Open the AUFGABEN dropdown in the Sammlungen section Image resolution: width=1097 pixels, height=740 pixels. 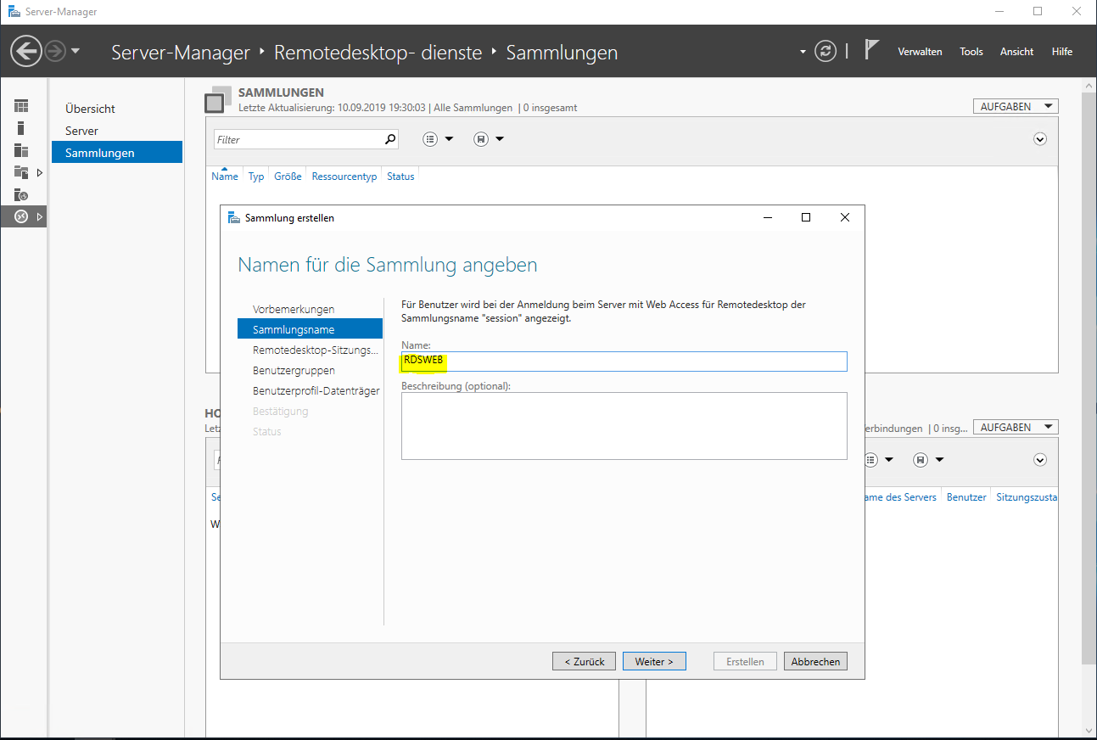pos(1016,106)
